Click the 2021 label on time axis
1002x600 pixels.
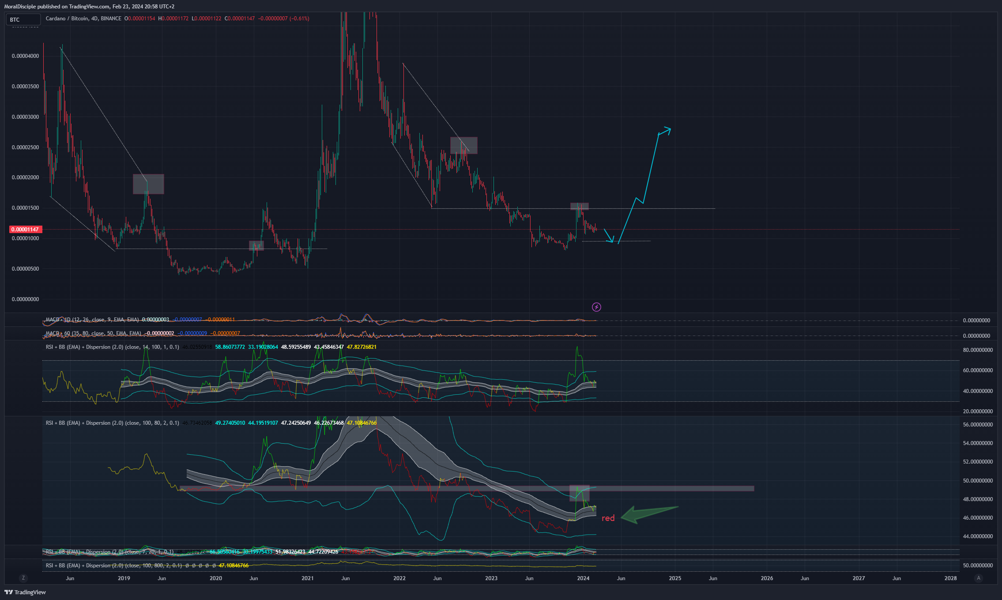[x=308, y=578]
